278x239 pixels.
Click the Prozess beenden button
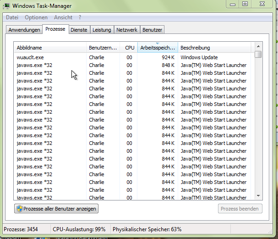coord(240,209)
